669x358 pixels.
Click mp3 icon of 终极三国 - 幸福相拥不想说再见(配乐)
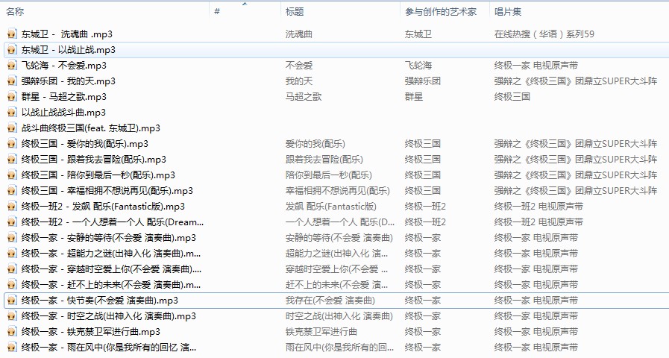(x=13, y=191)
